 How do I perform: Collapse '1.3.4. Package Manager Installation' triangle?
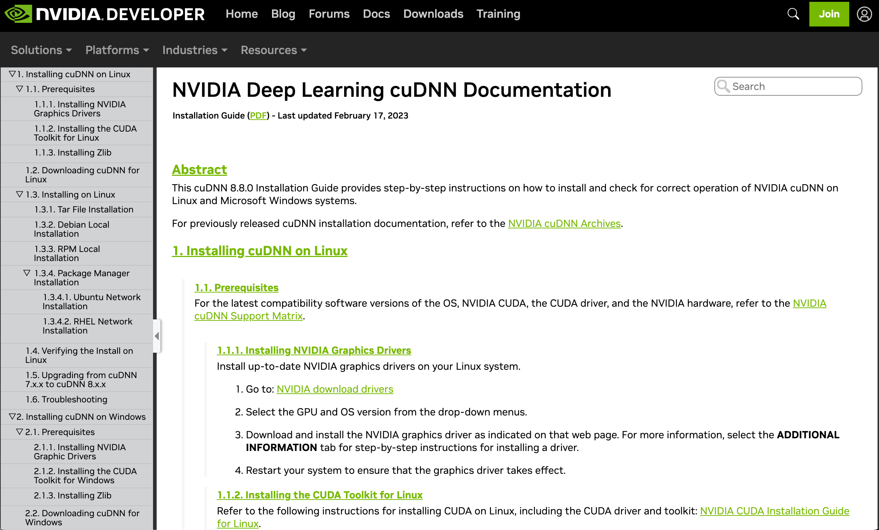[27, 273]
